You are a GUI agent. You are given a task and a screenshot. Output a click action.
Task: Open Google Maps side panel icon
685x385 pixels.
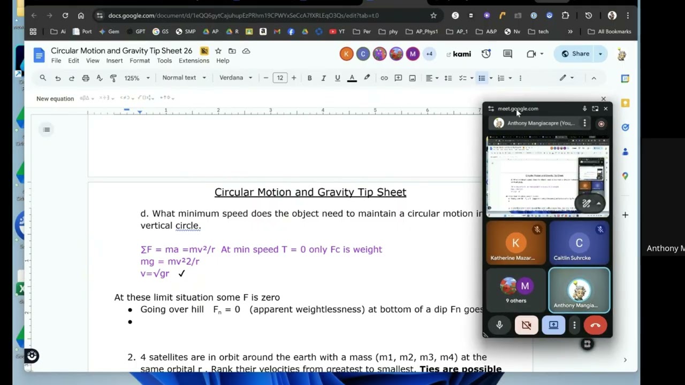coord(625,176)
